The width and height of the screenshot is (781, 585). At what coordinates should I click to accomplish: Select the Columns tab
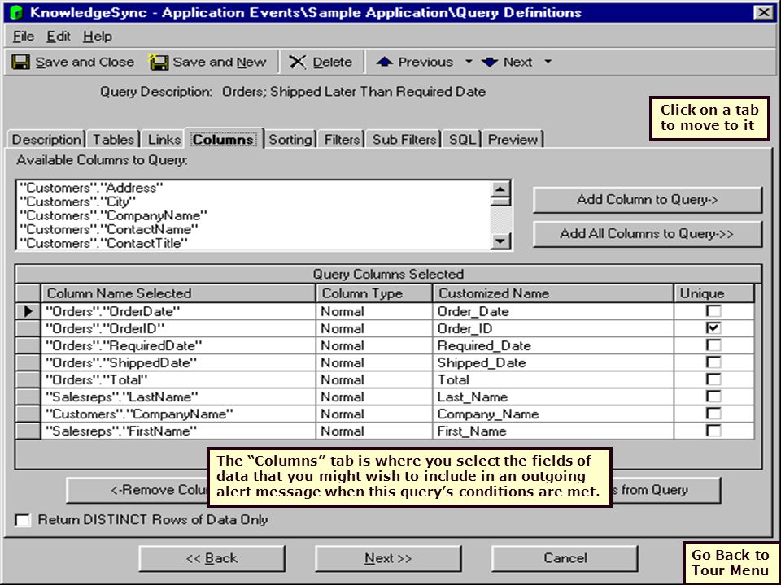point(223,139)
